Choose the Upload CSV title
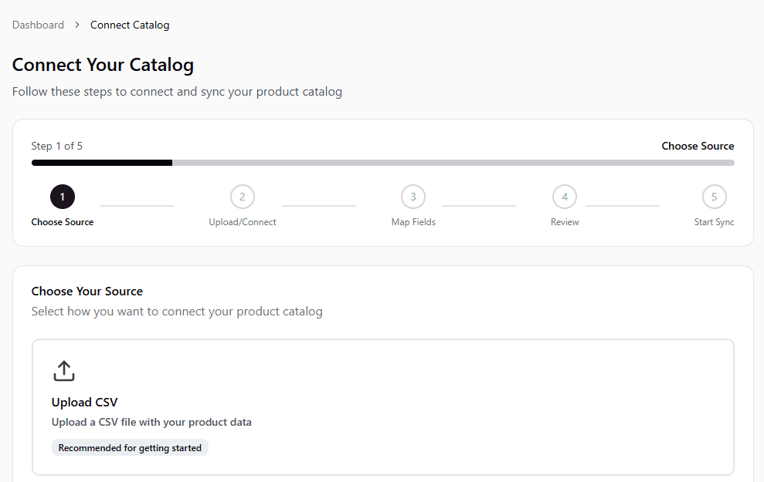Image resolution: width=764 pixels, height=482 pixels. [84, 402]
